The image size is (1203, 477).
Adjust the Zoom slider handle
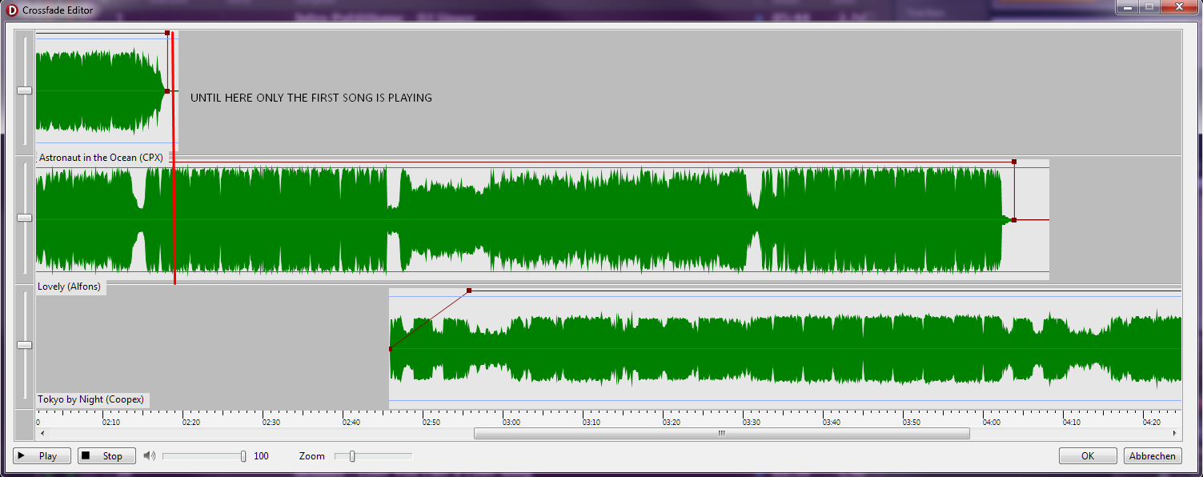pos(352,456)
